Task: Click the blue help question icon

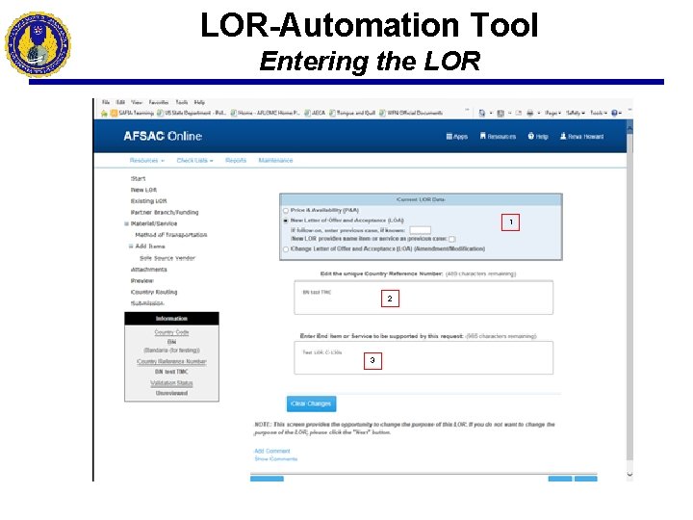Action: 614,114
